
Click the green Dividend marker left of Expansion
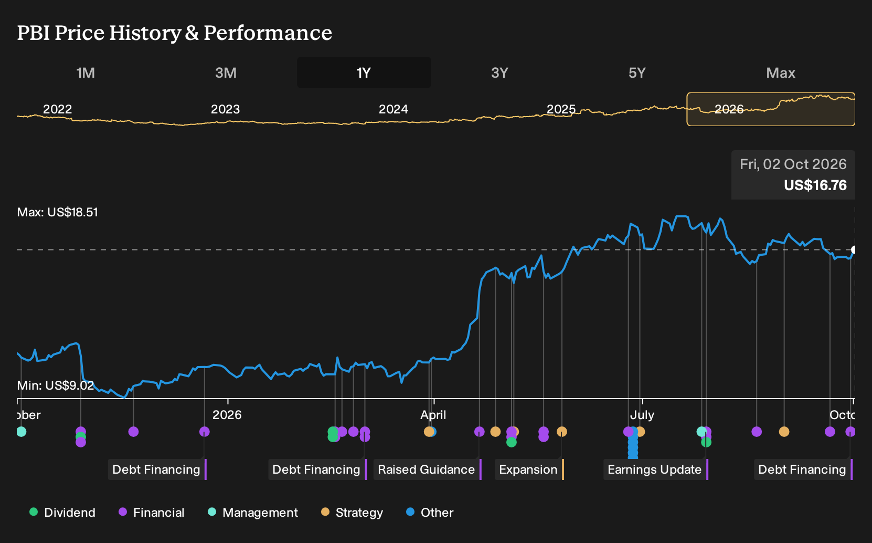[x=512, y=442]
